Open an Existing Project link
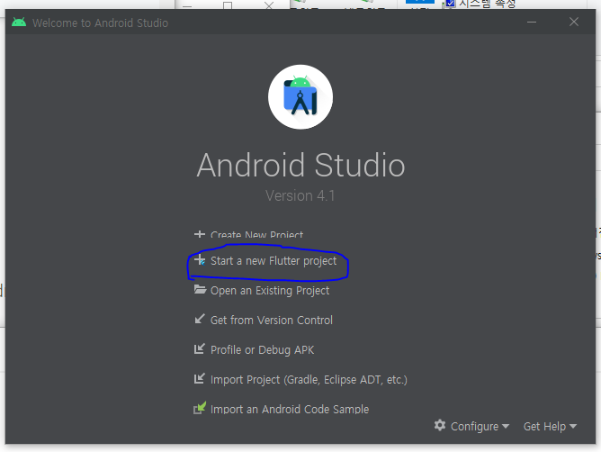The height and width of the screenshot is (452, 601). click(x=270, y=291)
